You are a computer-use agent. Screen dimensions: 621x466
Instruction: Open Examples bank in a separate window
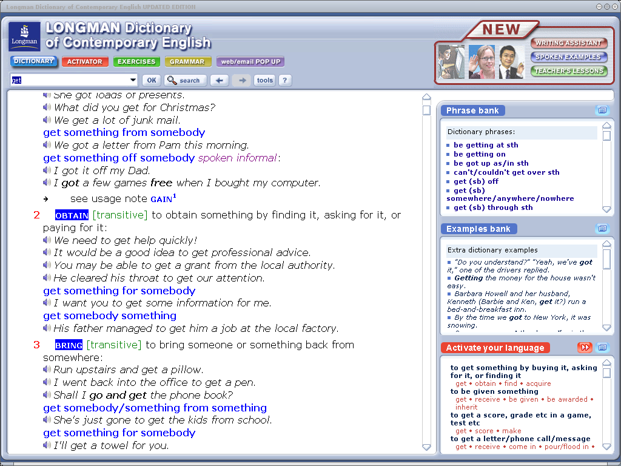coord(602,228)
